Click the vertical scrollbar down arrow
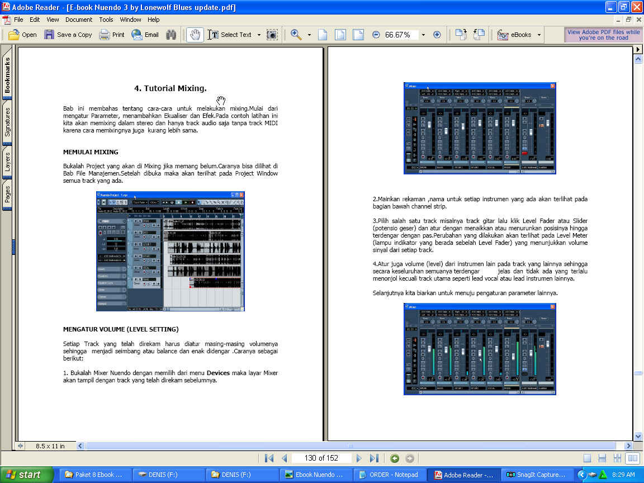Image resolution: width=644 pixels, height=483 pixels. coord(638,437)
